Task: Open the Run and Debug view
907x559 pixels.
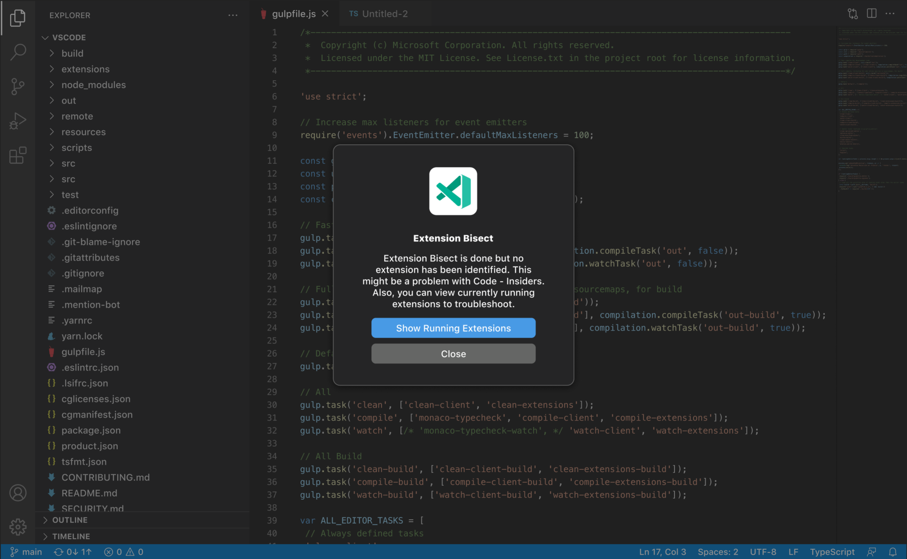Action: click(x=17, y=121)
